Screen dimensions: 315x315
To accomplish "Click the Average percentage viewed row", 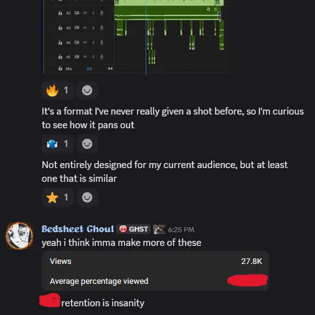I will 155,281.
